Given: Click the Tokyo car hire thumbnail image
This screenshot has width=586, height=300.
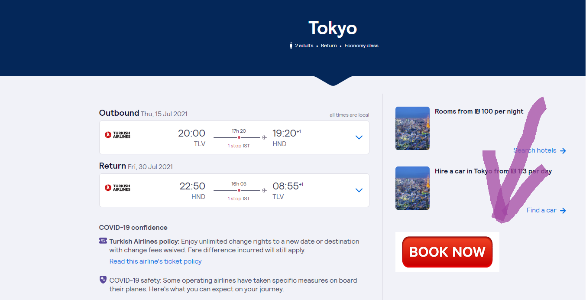Looking at the screenshot, I should pos(412,188).
